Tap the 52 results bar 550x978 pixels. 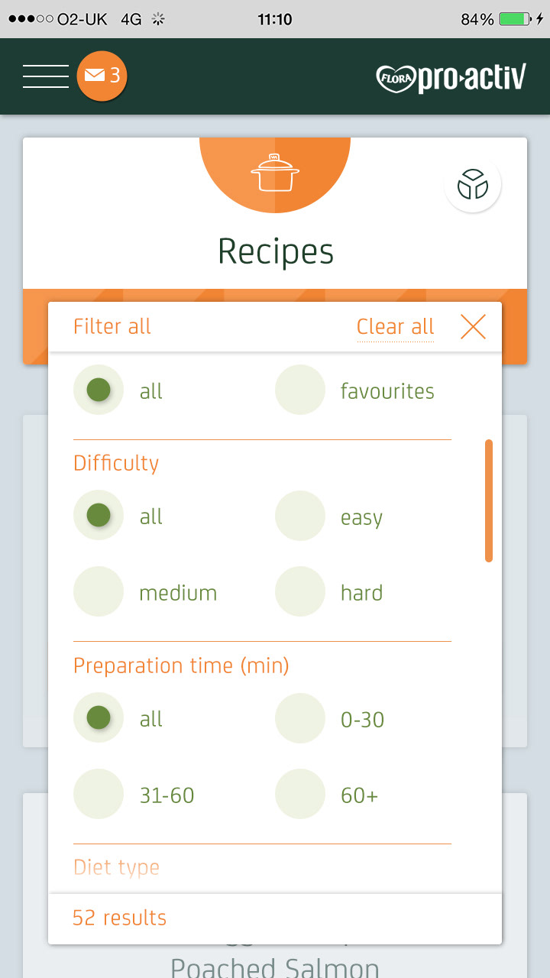point(275,918)
